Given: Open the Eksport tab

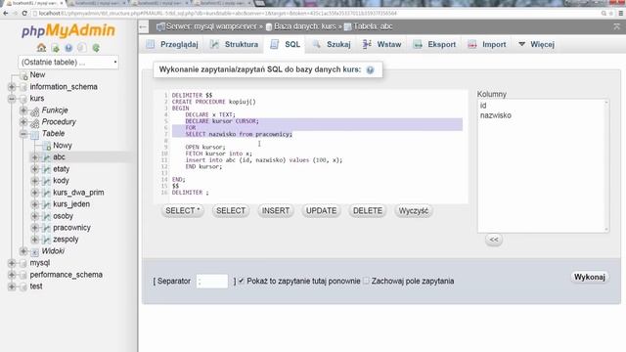Looking at the screenshot, I should (434, 44).
